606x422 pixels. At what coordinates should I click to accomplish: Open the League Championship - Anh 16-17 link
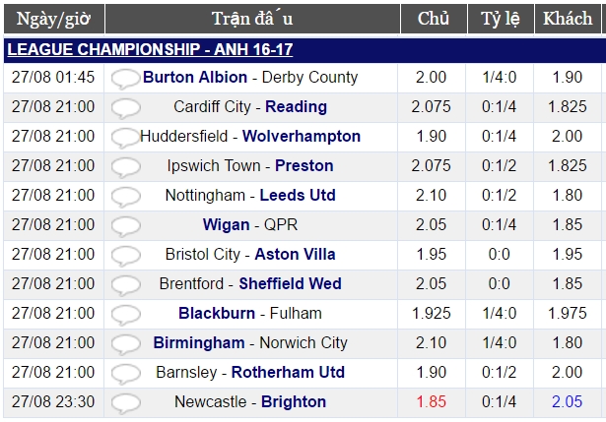pos(150,50)
